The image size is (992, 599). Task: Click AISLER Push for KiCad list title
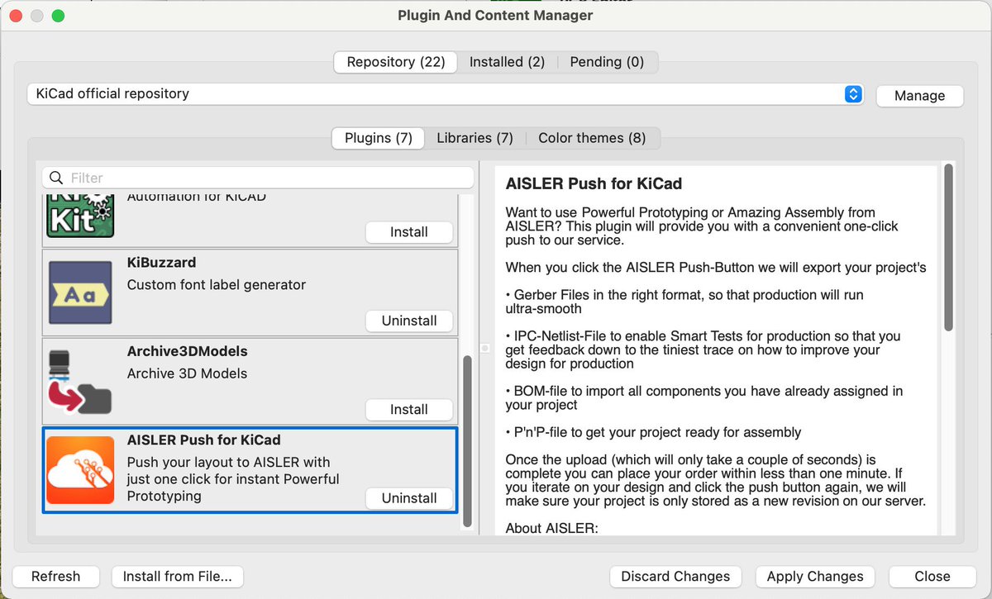pos(203,440)
